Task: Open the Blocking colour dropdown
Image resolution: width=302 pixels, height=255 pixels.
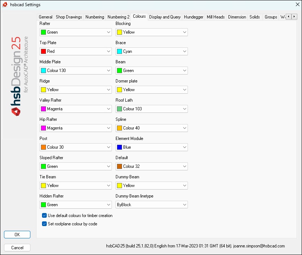Action: 152,32
